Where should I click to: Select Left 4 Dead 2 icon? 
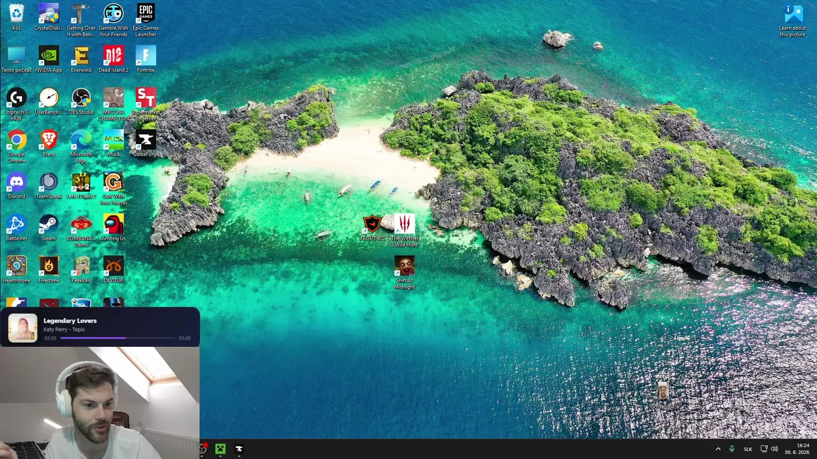81,186
